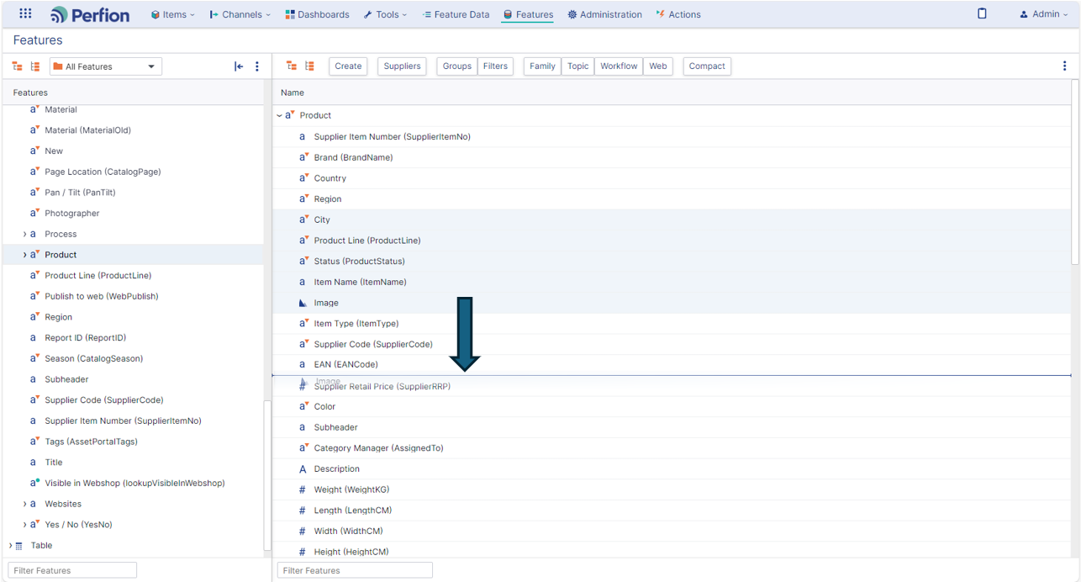Select Tags (AssetPortalTags) item
This screenshot has width=1081, height=582.
coord(91,442)
